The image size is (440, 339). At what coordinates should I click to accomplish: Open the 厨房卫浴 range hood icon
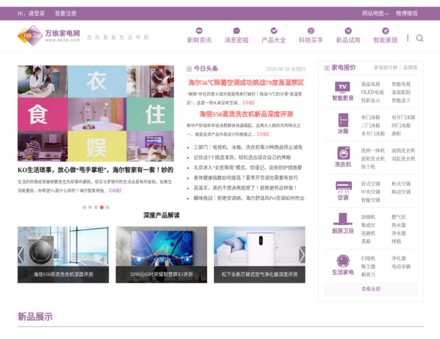(343, 219)
